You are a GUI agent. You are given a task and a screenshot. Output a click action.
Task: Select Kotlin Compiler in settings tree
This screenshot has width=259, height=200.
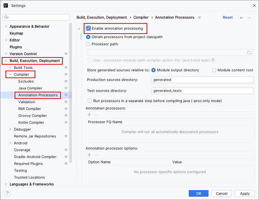[31, 123]
